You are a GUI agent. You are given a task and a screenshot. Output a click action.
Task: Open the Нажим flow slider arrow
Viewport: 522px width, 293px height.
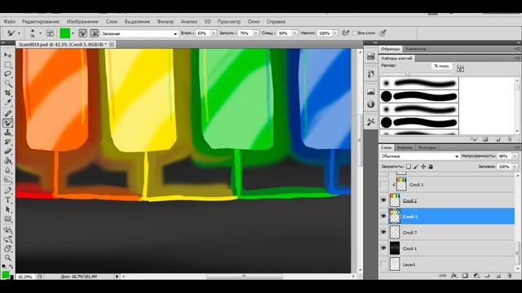coord(335,33)
